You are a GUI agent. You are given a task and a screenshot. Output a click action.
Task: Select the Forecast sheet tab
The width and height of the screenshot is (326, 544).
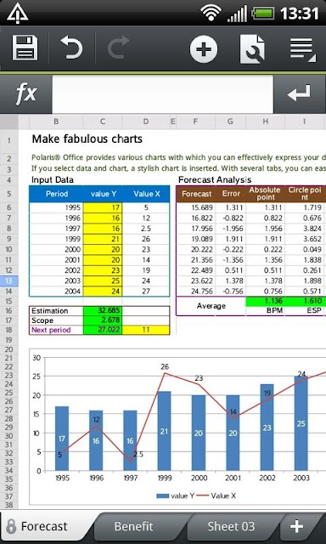pyautogui.click(x=44, y=526)
